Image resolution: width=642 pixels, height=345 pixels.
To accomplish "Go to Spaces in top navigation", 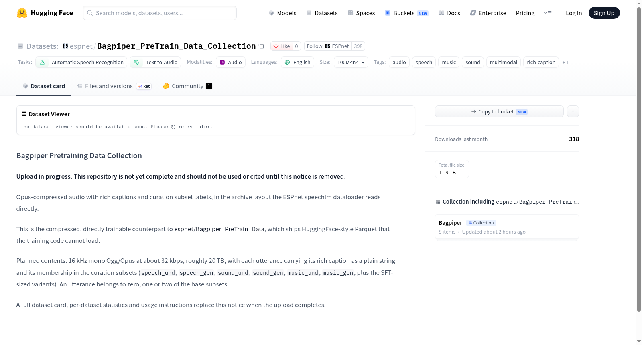I will click(x=361, y=13).
